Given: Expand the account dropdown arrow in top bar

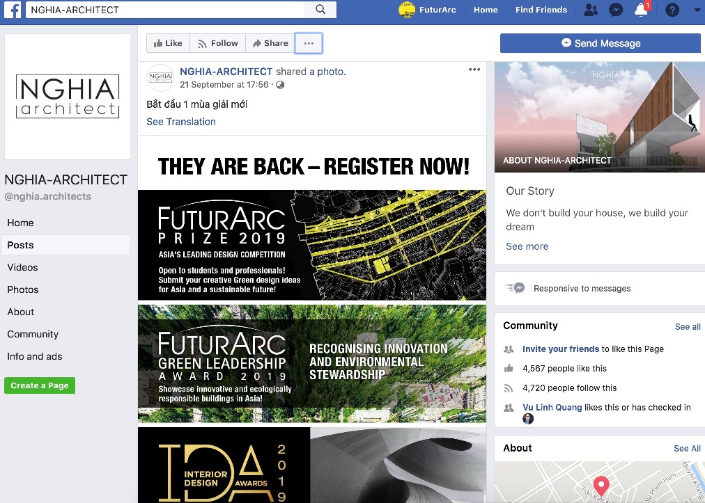Looking at the screenshot, I should [697, 10].
